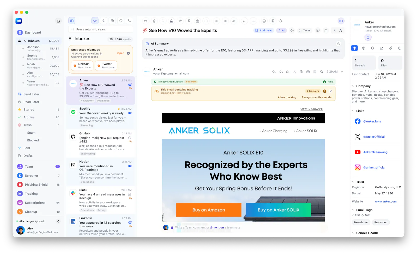Refresh sync next to All changes synced
This screenshot has width=417, height=254.
point(58,221)
